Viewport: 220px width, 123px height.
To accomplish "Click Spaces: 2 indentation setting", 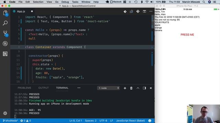I will [x=91, y=121].
